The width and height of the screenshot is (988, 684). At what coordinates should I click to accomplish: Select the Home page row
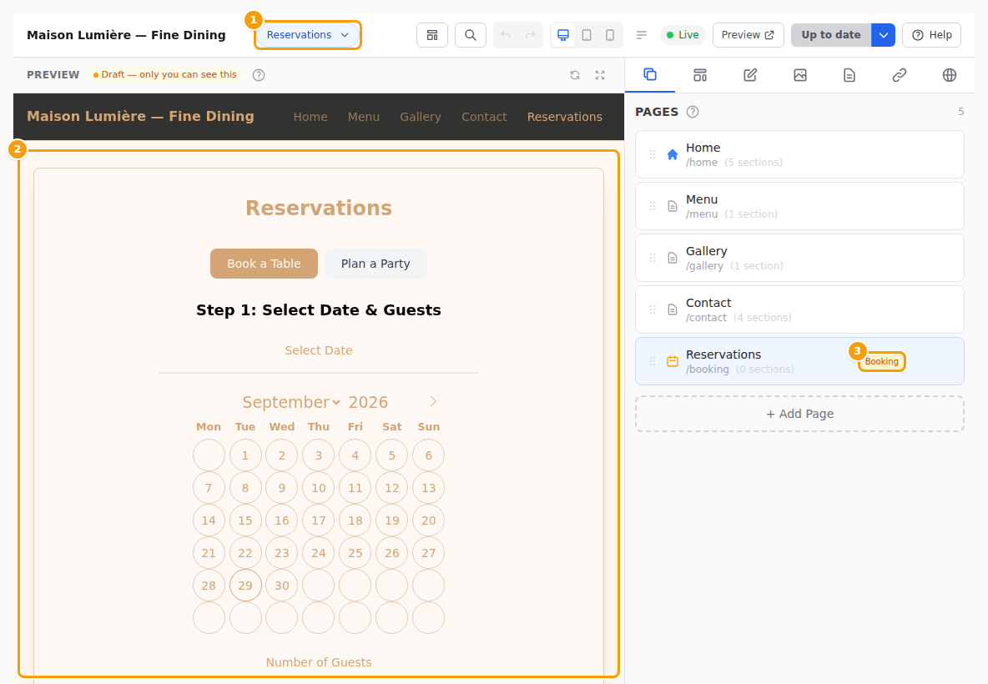coord(799,154)
